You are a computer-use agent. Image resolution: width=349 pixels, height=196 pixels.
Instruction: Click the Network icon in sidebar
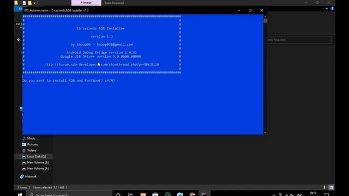pyautogui.click(x=22, y=176)
